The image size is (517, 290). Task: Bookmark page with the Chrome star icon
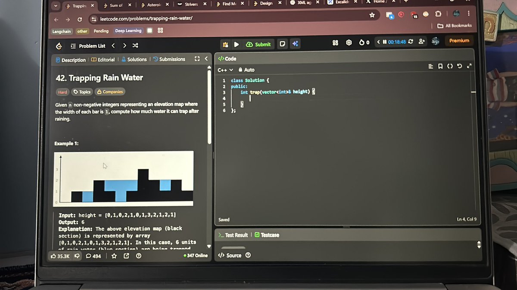[x=372, y=15]
